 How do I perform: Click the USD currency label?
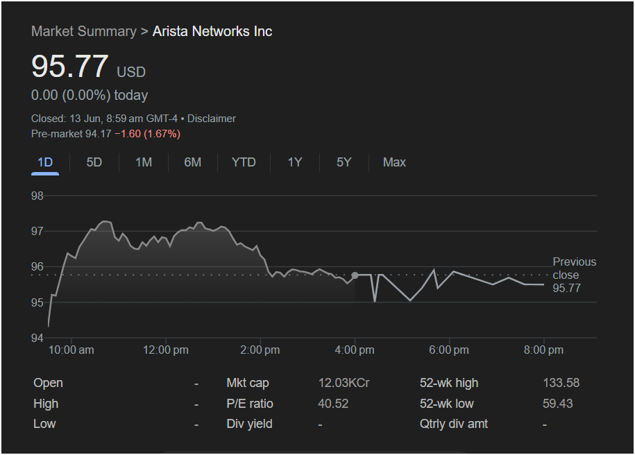click(131, 72)
